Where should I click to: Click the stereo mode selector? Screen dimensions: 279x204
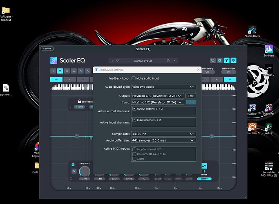point(204,179)
